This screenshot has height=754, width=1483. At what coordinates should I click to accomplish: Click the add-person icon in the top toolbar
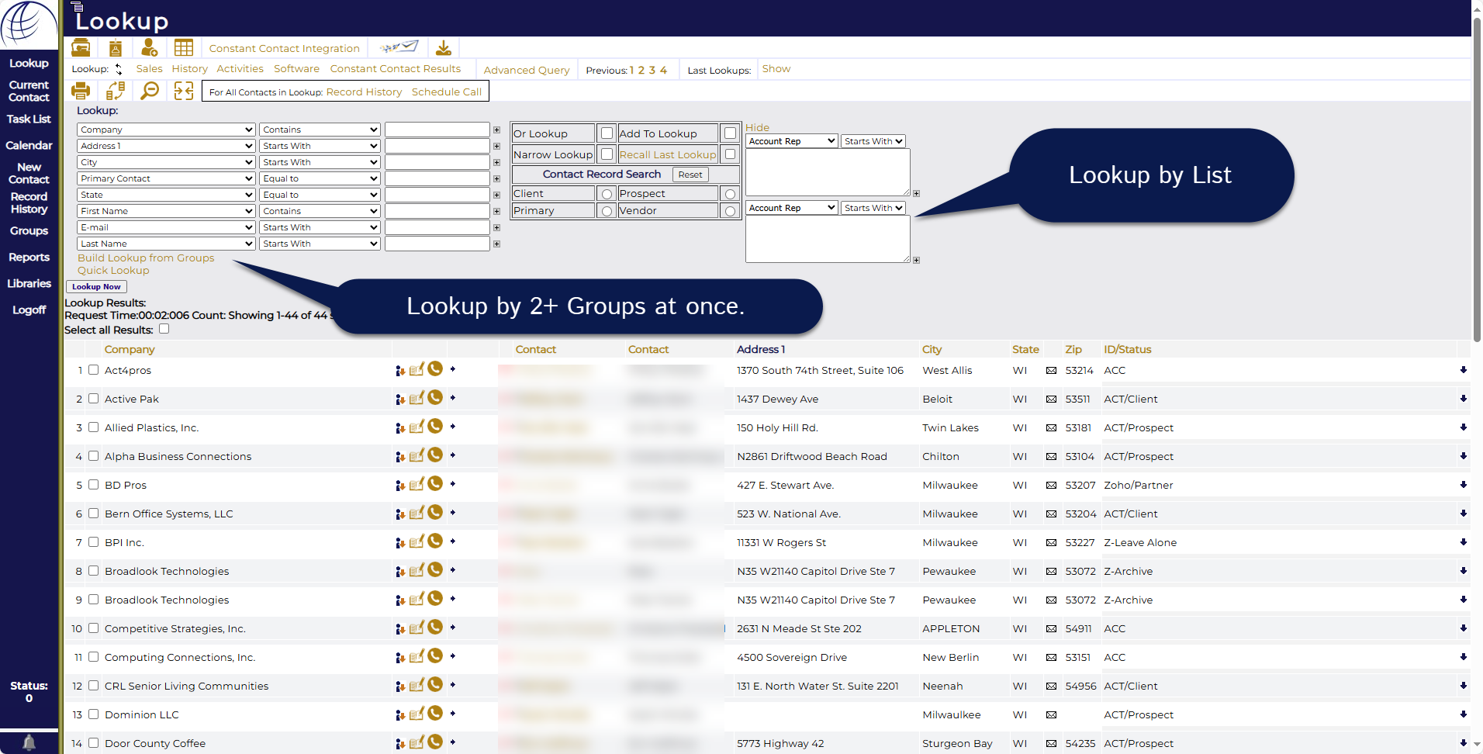click(x=149, y=48)
